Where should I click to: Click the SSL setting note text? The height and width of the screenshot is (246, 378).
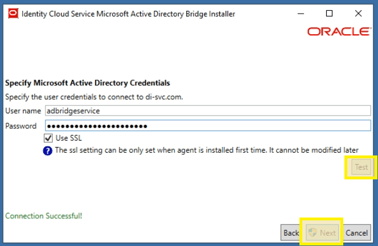[207, 150]
